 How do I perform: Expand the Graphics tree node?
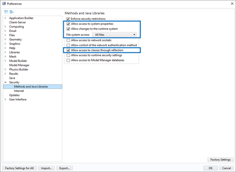[x=5, y=44]
